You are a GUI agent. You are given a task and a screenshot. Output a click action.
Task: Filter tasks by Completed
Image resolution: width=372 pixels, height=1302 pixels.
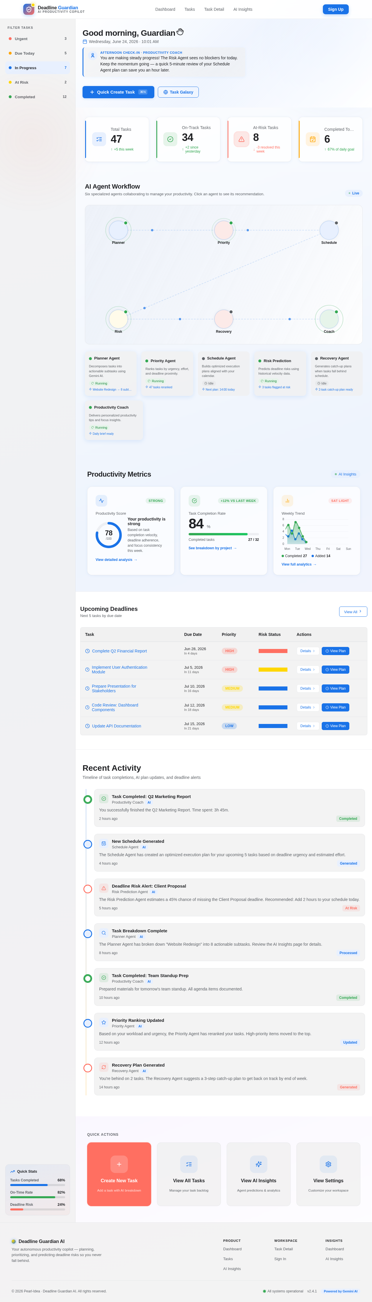coord(37,96)
